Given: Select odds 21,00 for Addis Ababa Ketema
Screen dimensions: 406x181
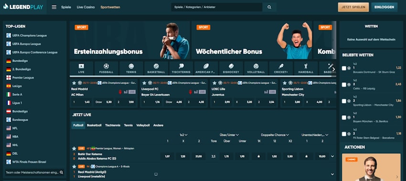Looking at the screenshot, I should [199, 157].
